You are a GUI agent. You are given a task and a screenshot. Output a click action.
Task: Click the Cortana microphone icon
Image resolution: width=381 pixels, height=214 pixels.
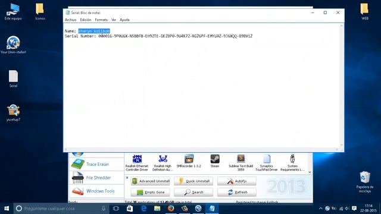point(104,209)
